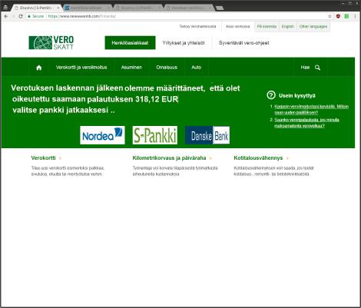Click the Verokortti description starting 'Tilaa uusi verokortti'

[x=68, y=171]
